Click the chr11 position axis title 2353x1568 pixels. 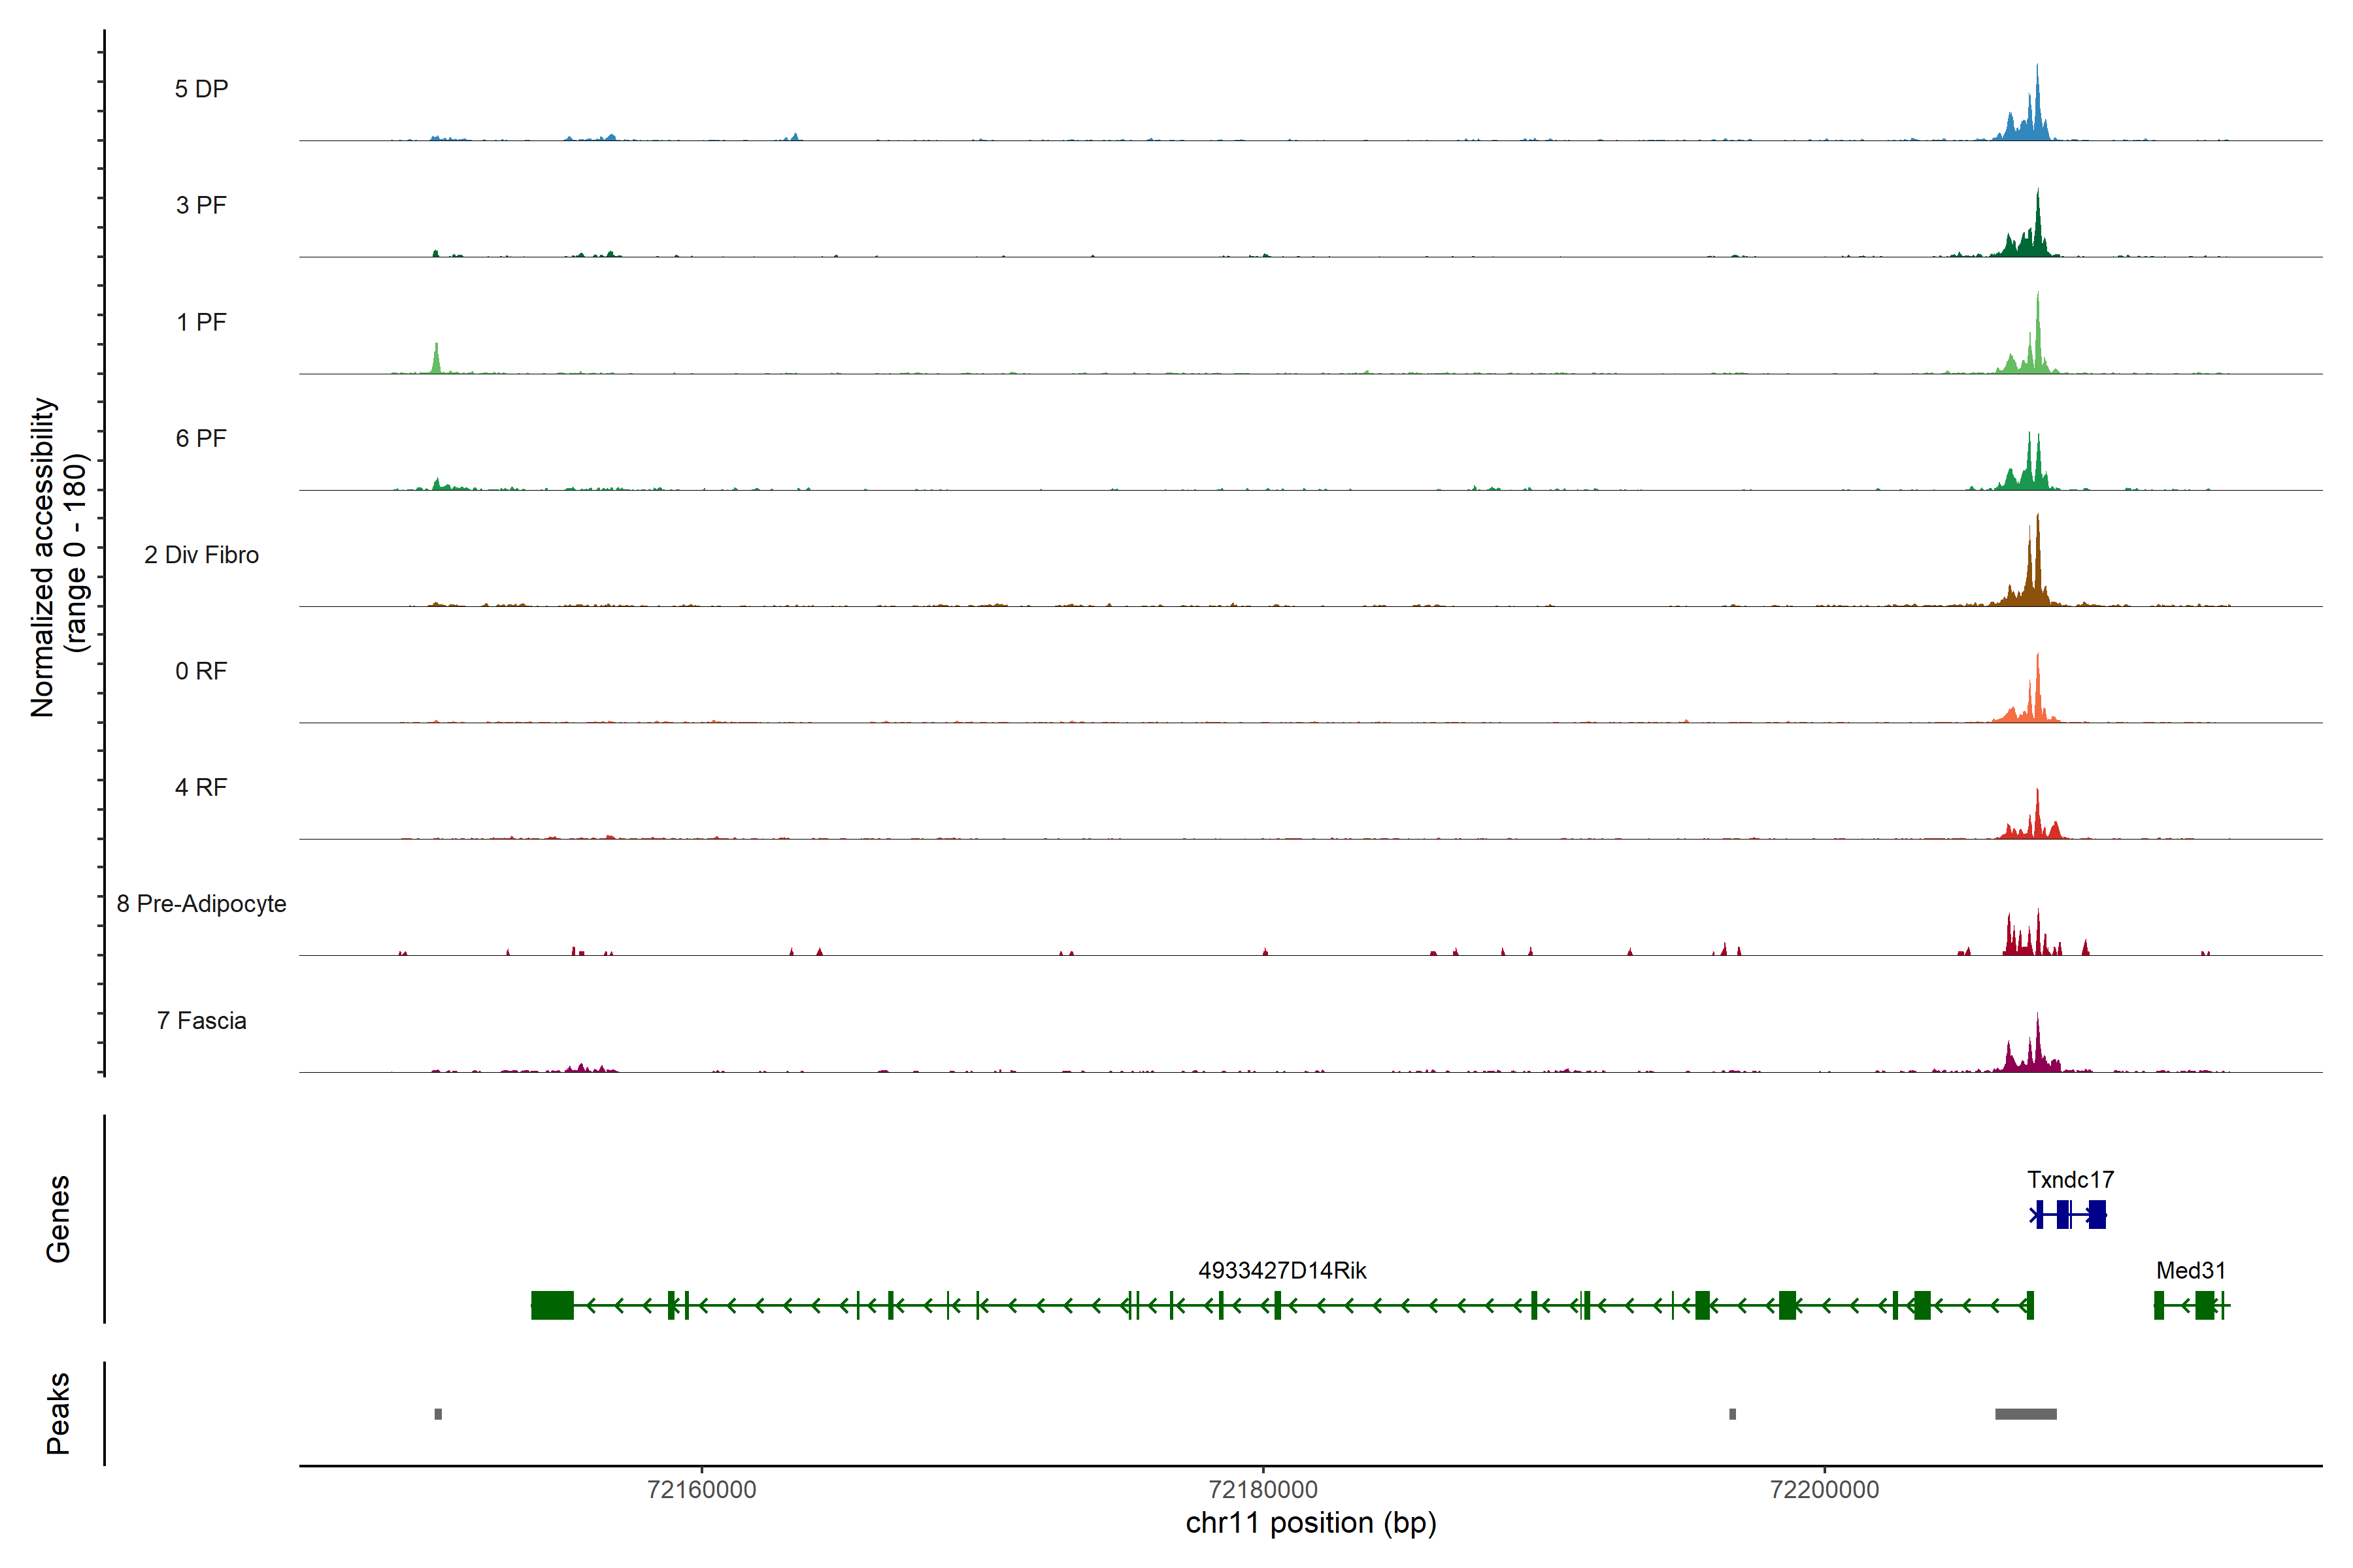1310,1524
